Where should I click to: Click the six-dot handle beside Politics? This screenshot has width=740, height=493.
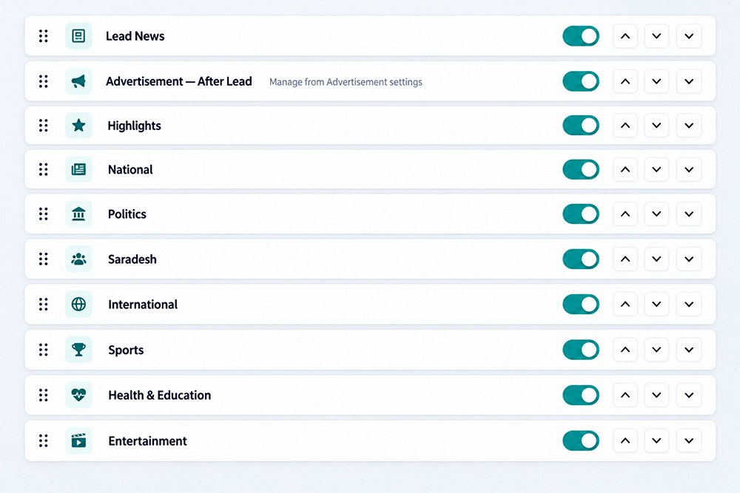(44, 214)
